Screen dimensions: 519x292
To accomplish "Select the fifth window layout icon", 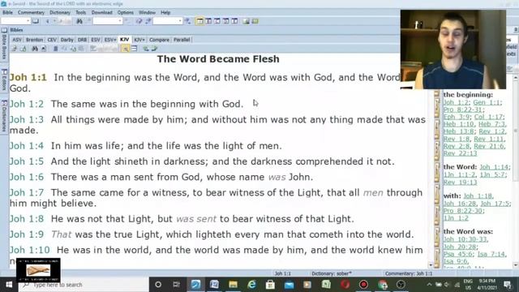I will (x=234, y=21).
